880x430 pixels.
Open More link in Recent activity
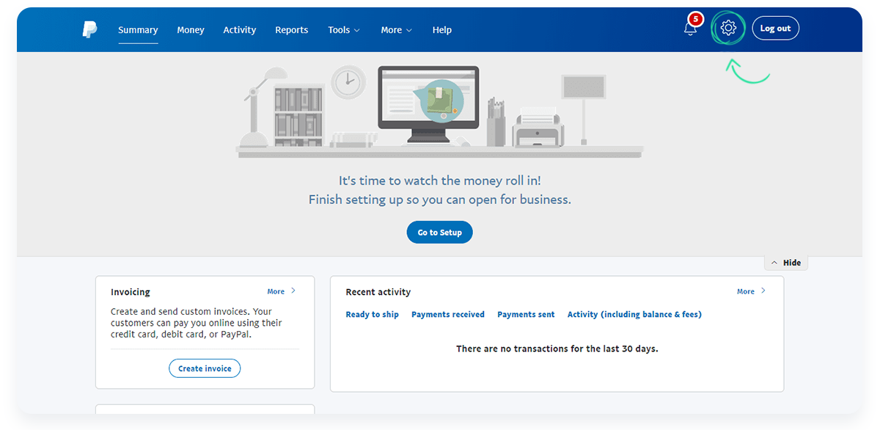pyautogui.click(x=751, y=291)
